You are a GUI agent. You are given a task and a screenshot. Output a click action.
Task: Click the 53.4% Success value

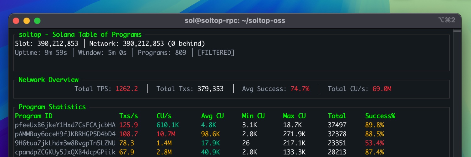[374, 143]
